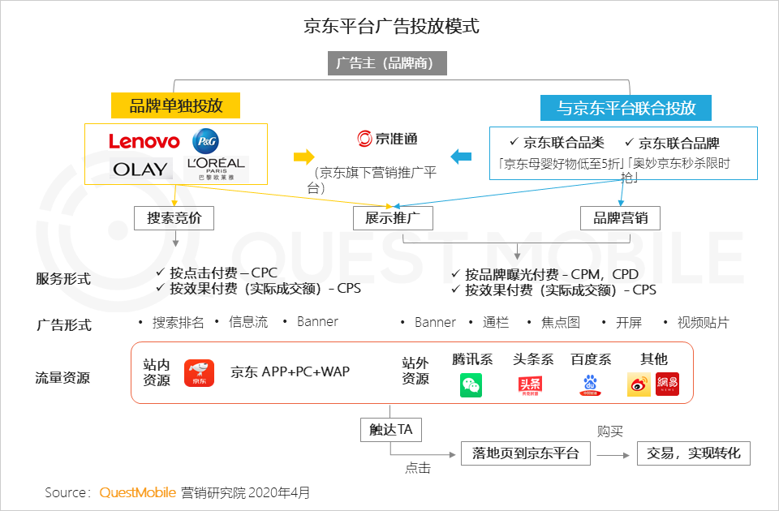Screen dimensions: 779x511
Task: Click the 搜索竞价 box
Action: pos(174,217)
